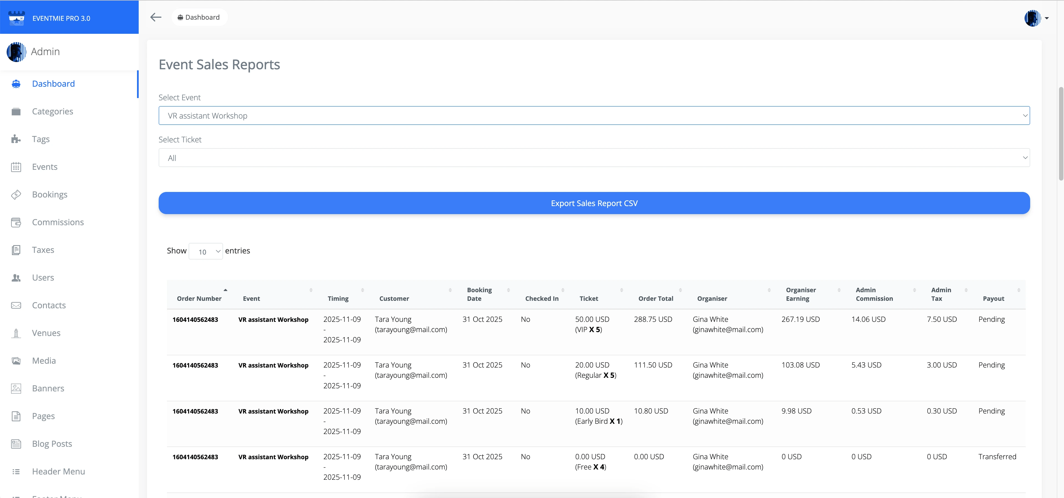Sort table by Order Total column
The image size is (1064, 498).
coord(655,298)
